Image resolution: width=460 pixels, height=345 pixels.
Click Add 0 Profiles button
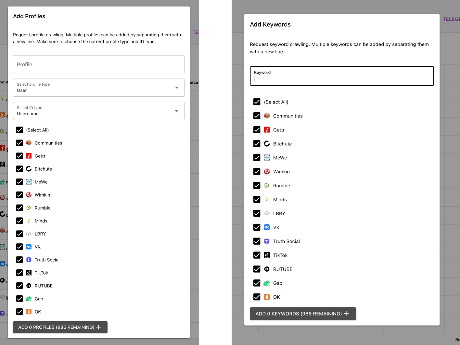click(60, 327)
